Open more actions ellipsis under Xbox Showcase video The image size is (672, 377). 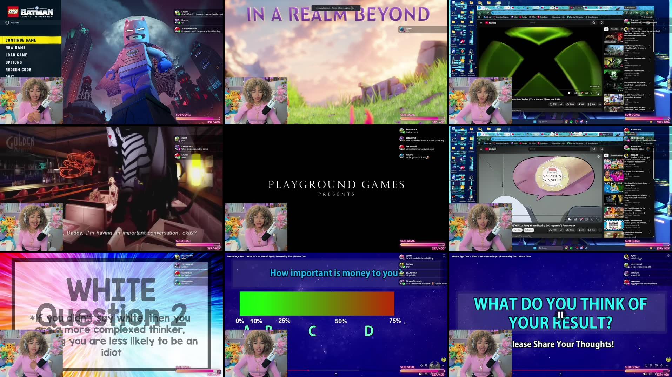click(600, 104)
